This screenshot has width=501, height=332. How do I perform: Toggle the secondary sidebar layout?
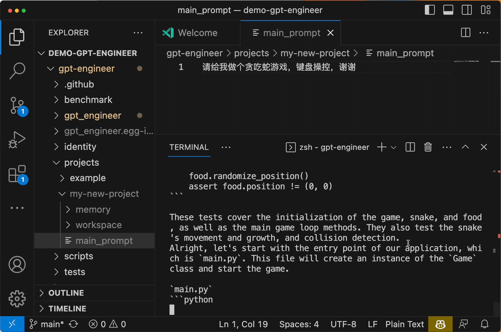467,10
